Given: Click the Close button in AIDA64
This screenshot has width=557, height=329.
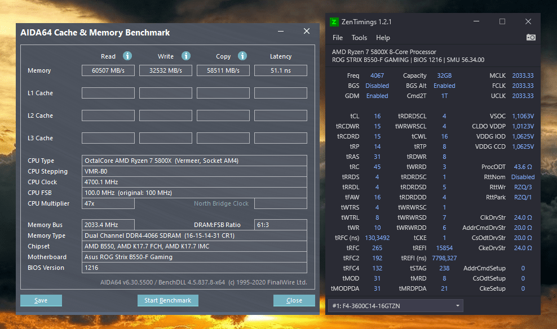Looking at the screenshot, I should [294, 300].
